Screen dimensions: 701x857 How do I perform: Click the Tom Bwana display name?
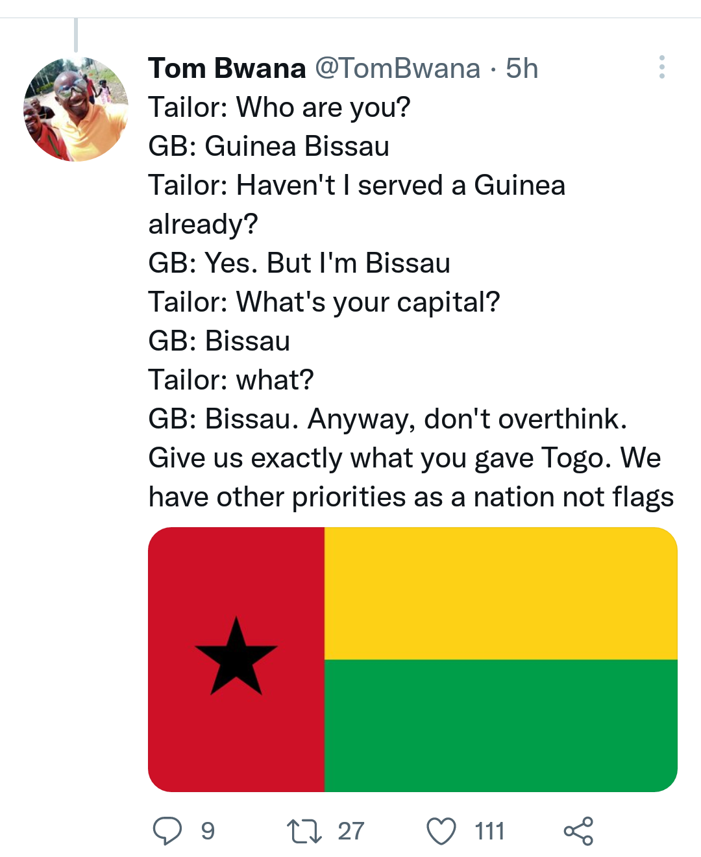click(x=227, y=68)
